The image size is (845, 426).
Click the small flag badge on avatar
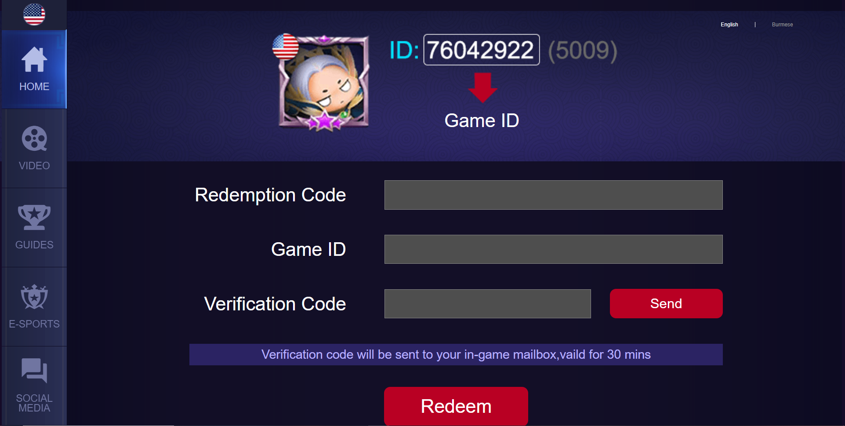[286, 47]
